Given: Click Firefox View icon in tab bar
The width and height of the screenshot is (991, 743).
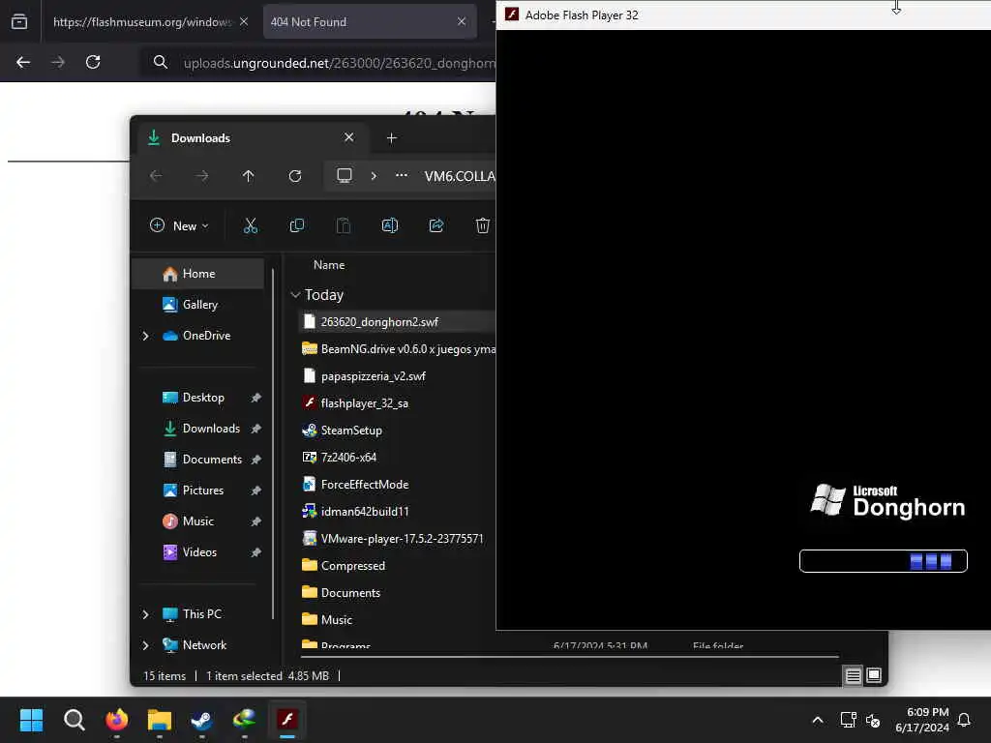Looking at the screenshot, I should coord(19,21).
